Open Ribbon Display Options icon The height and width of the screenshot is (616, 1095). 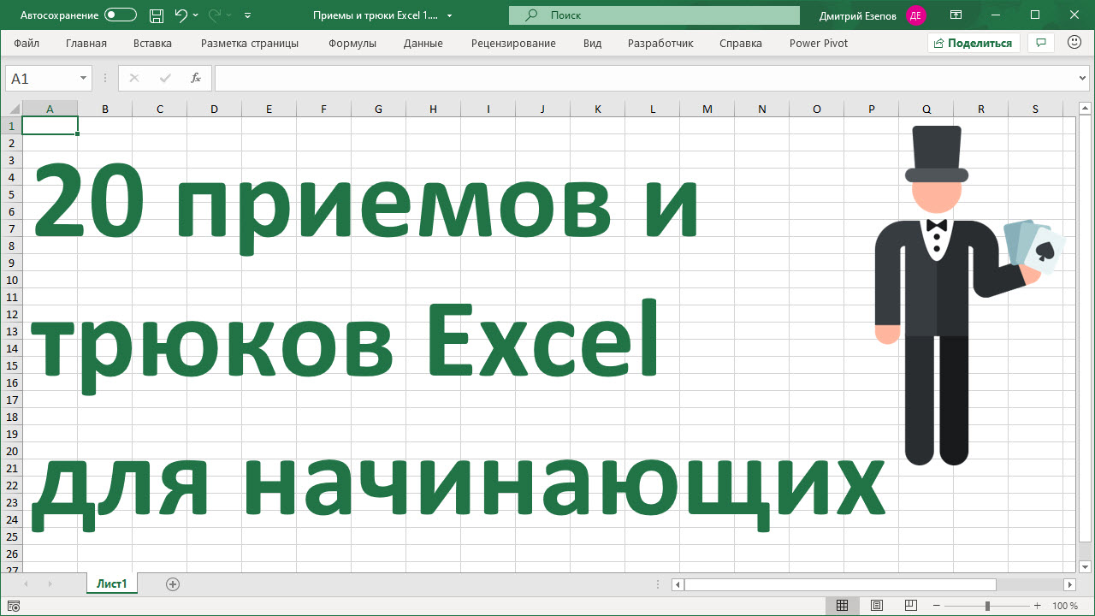click(956, 15)
